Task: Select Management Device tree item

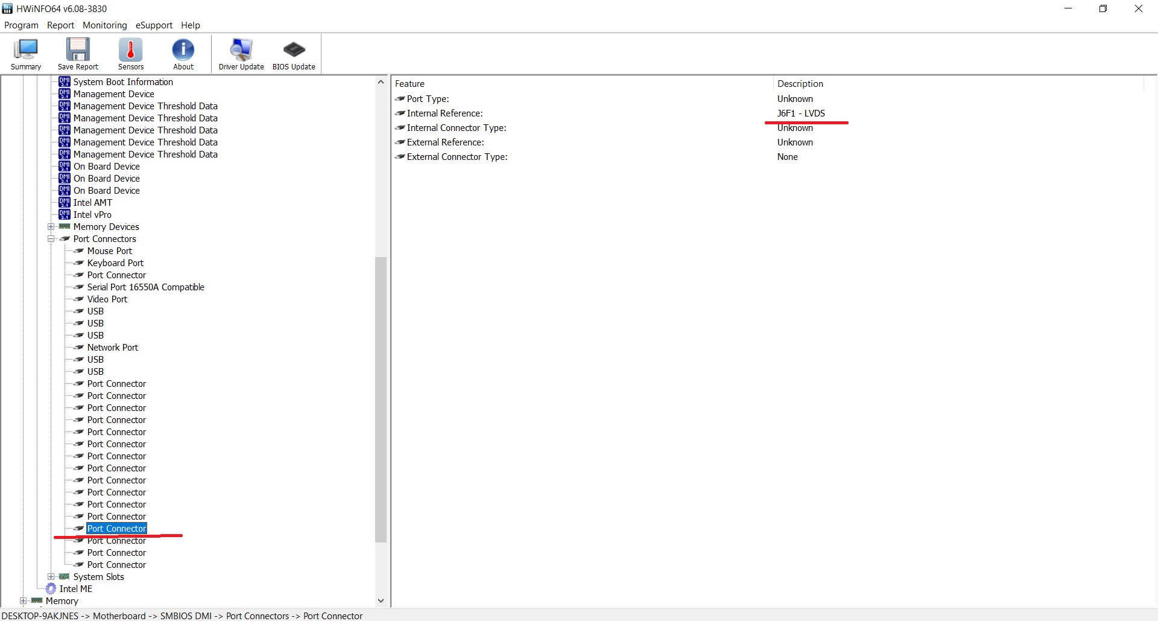Action: click(x=114, y=94)
